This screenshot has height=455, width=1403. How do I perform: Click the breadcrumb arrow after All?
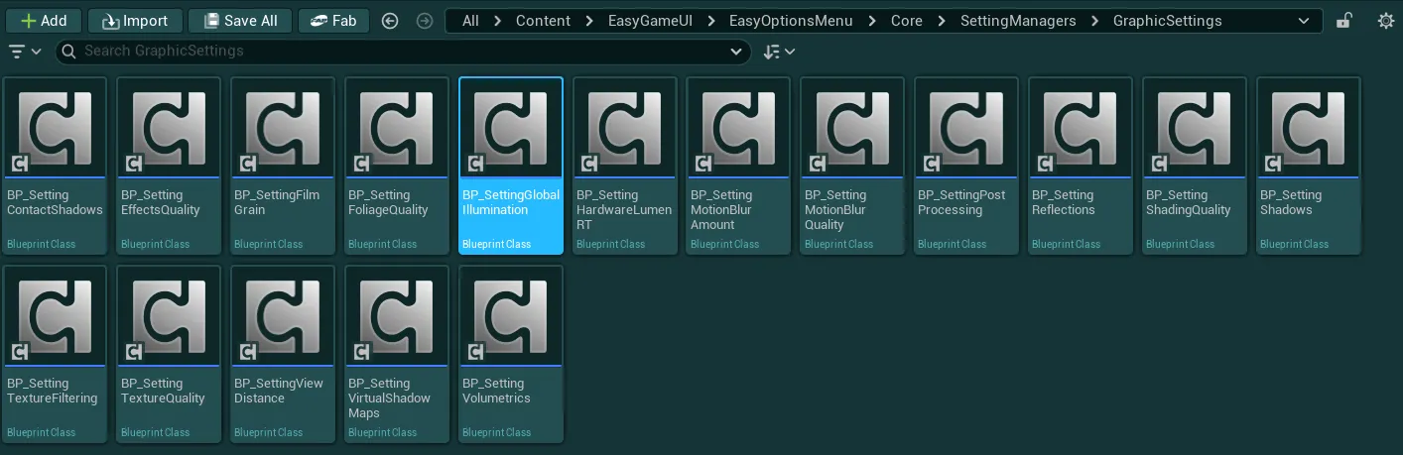pos(498,21)
